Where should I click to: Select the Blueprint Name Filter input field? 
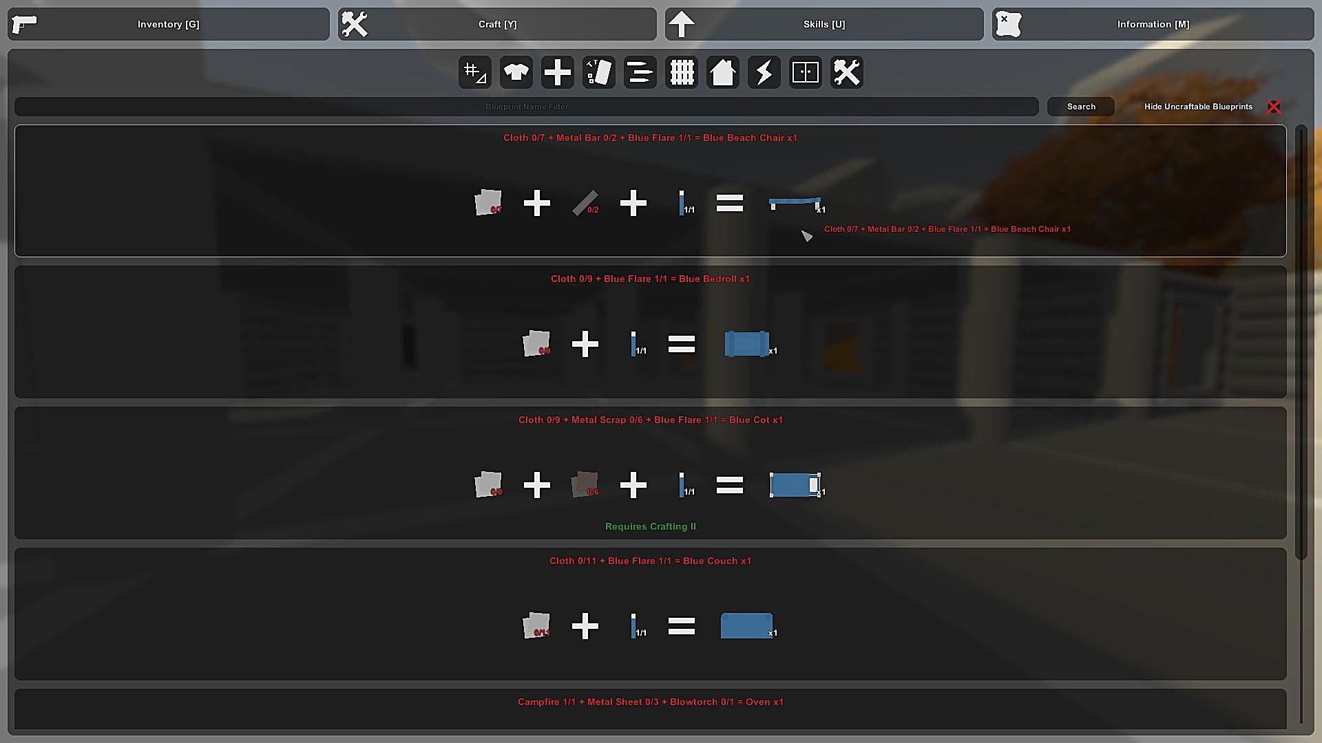[x=527, y=106]
